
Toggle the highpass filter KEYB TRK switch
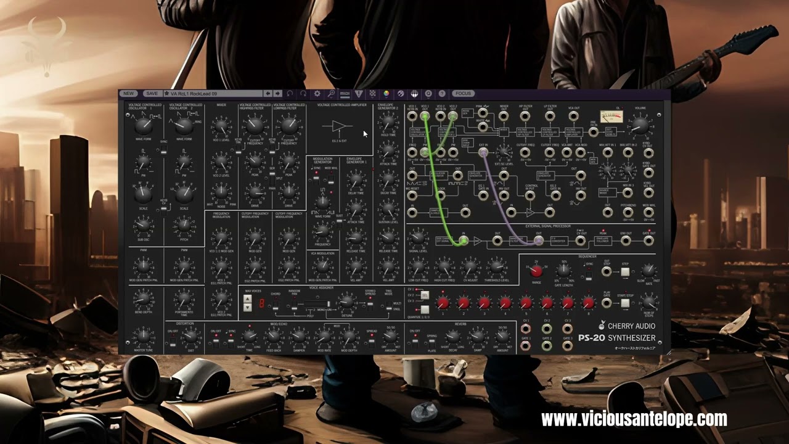238,149
